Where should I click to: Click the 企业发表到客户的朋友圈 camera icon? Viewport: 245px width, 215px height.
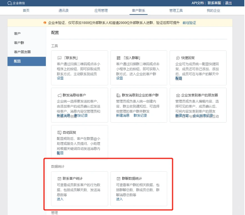[x=178, y=95]
